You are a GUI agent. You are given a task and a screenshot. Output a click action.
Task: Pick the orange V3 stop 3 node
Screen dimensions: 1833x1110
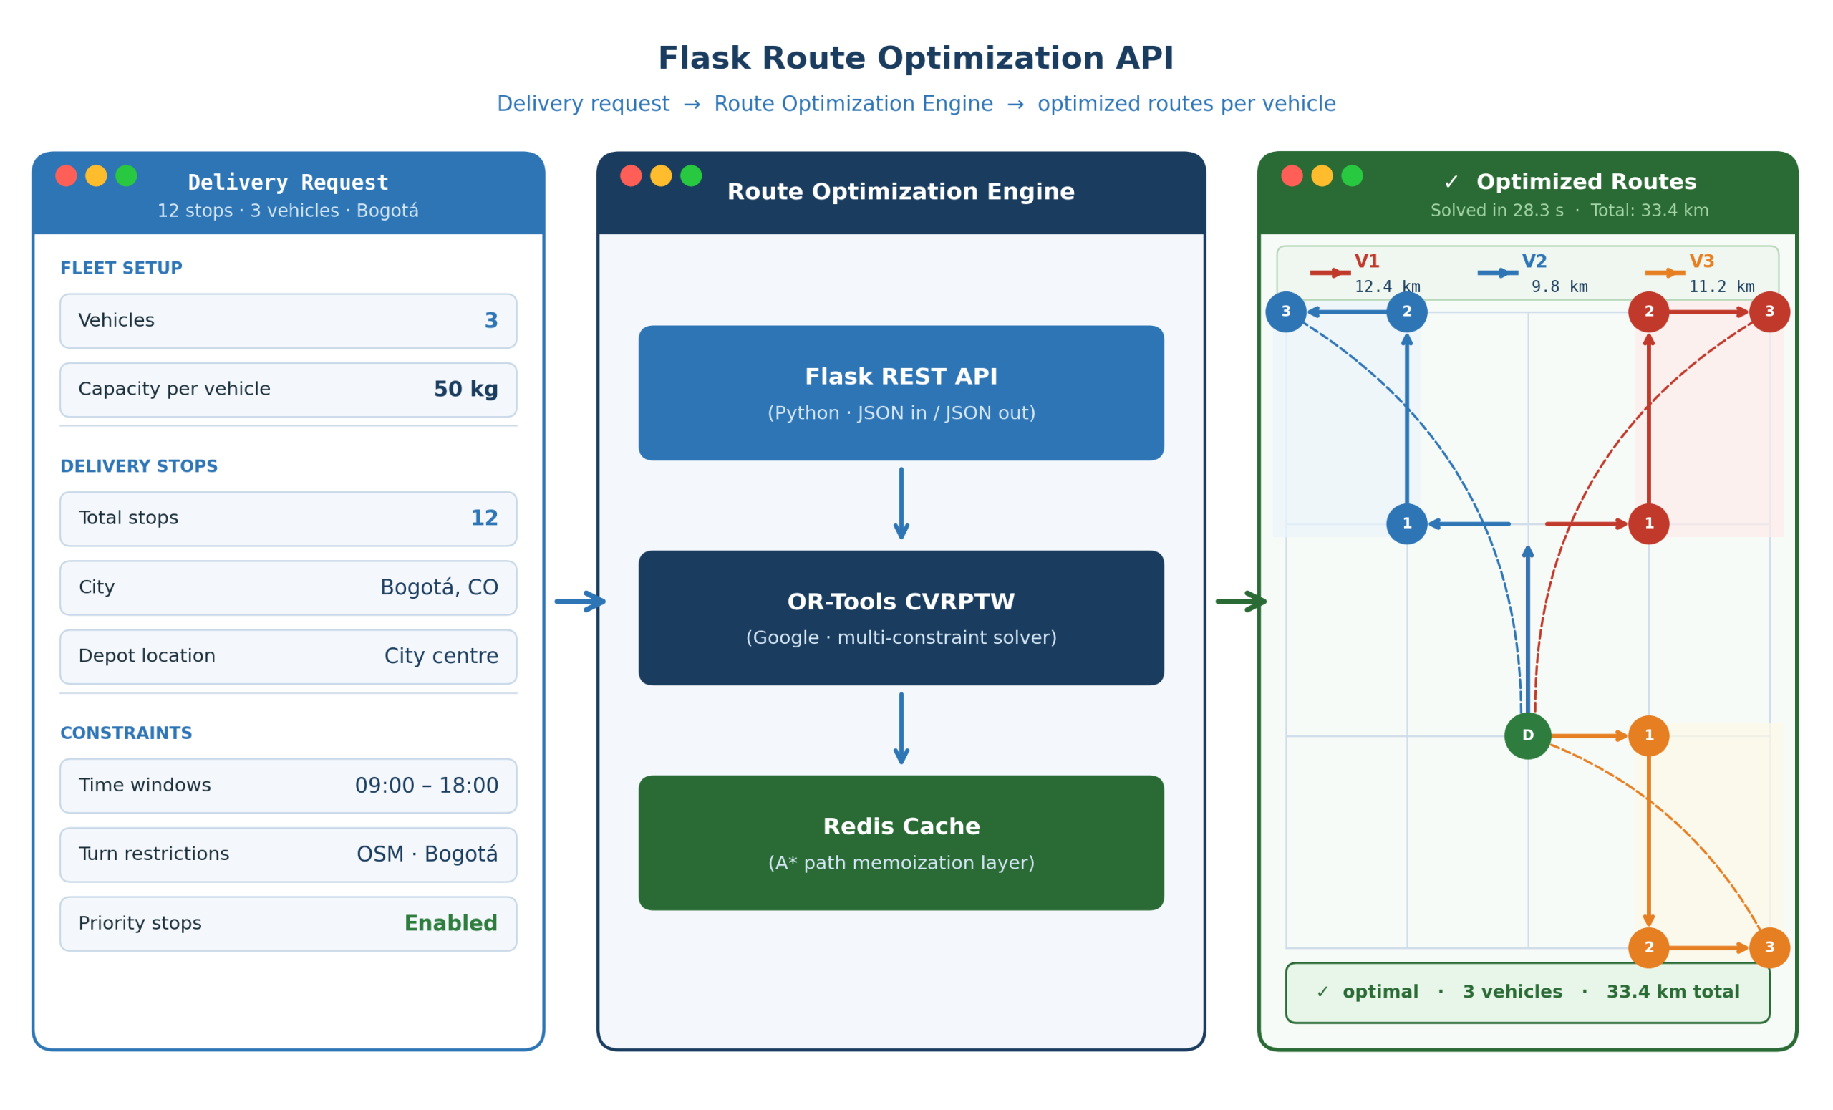coord(1770,948)
